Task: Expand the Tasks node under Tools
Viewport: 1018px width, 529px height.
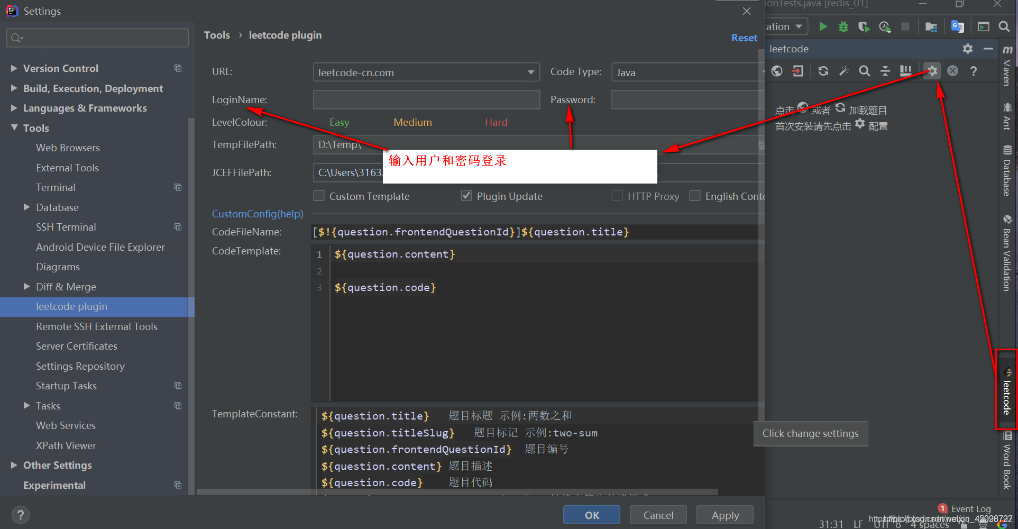Action: tap(27, 406)
